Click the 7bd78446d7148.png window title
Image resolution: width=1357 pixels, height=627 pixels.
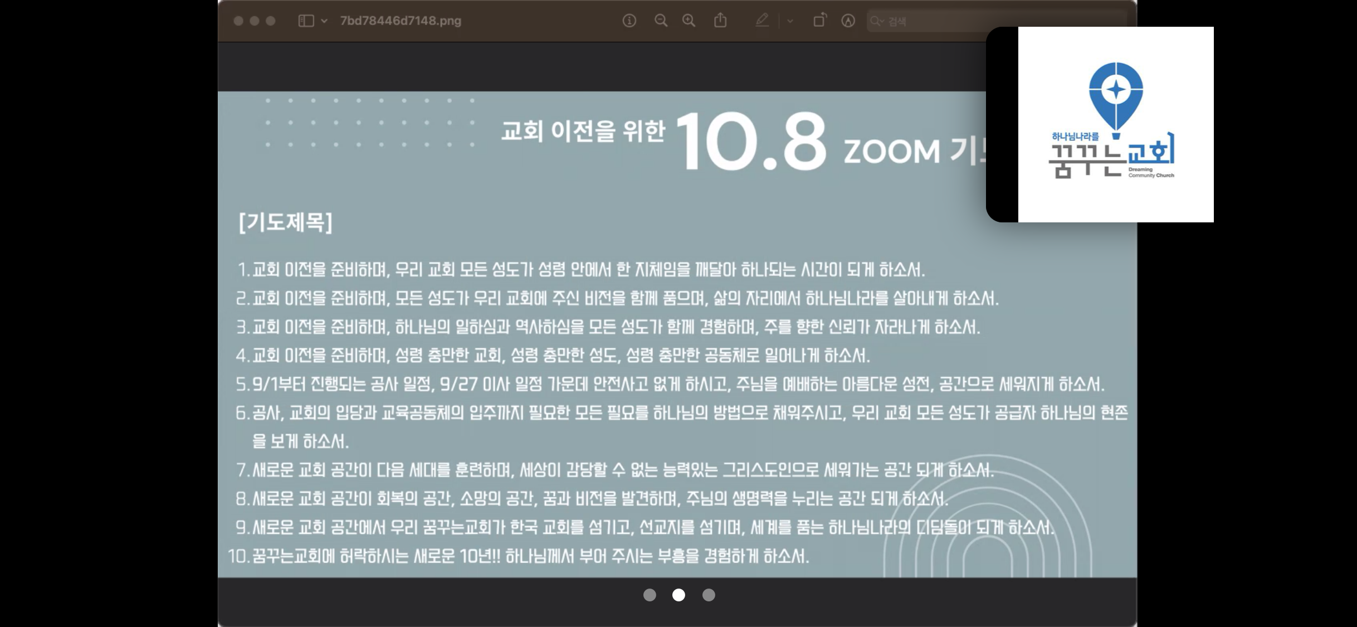click(x=401, y=21)
